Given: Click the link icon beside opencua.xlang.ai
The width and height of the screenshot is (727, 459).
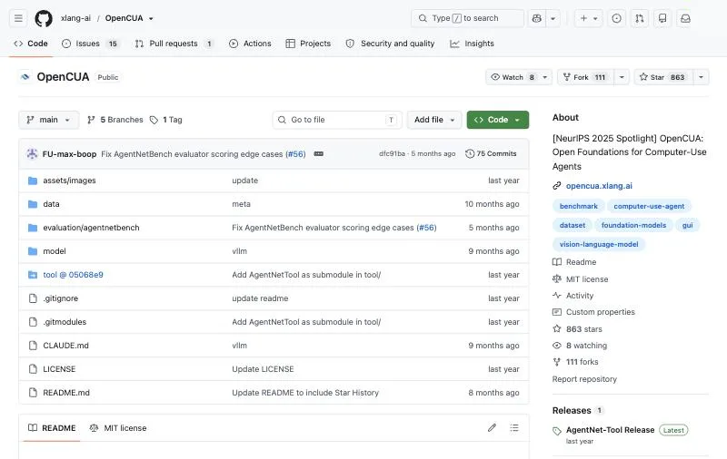Looking at the screenshot, I should click(557, 186).
